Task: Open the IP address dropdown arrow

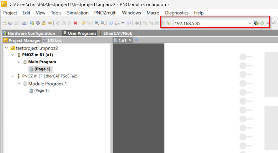Action: 250,23
